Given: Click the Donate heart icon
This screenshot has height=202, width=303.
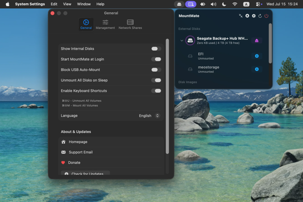Looking at the screenshot, I should pos(63,163).
